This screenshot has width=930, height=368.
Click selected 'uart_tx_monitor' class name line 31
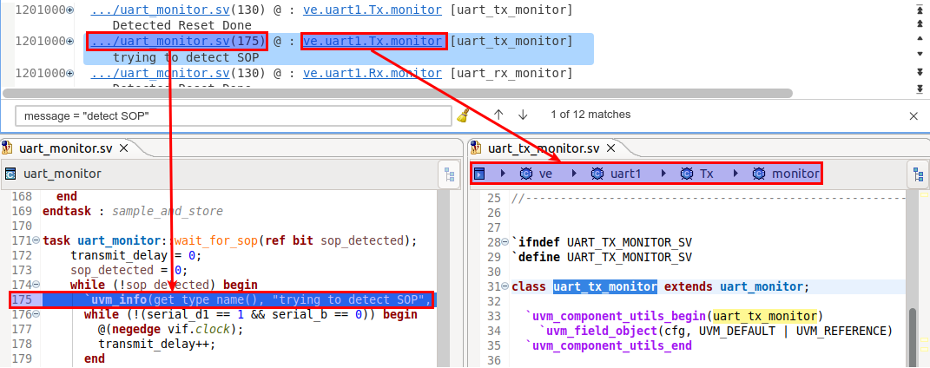point(605,286)
